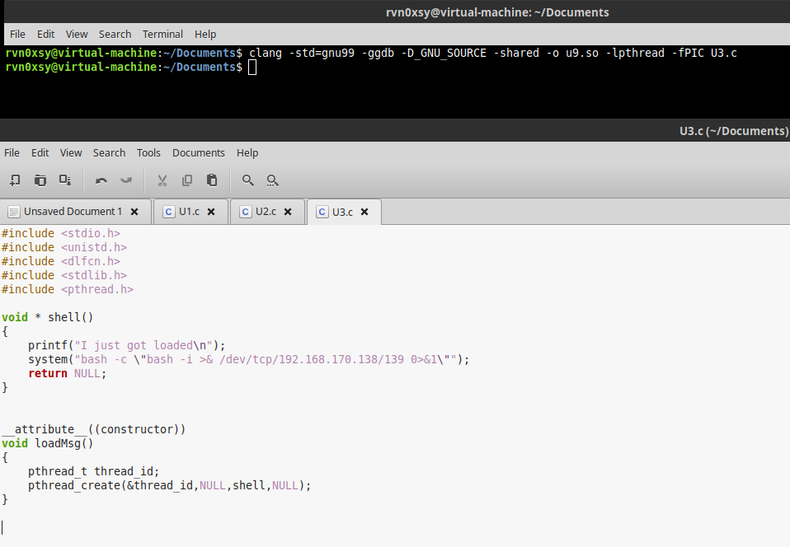This screenshot has width=790, height=547.
Task: Click the terminal prompt cursor block
Action: pos(252,67)
